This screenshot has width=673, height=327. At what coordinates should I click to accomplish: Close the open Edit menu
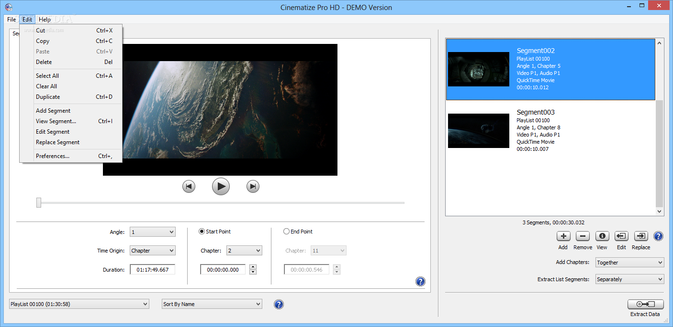pyautogui.click(x=27, y=20)
